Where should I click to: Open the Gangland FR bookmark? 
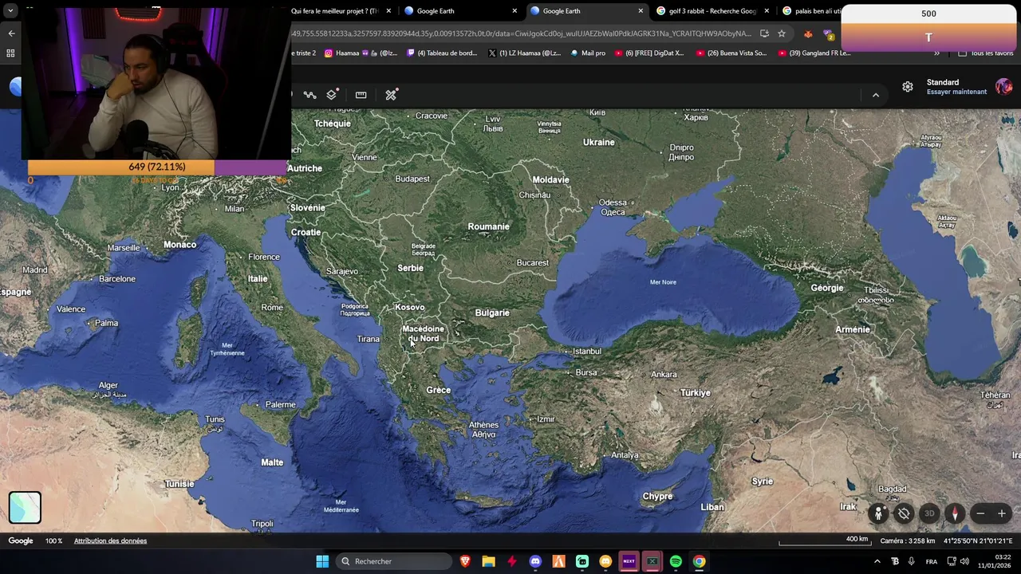point(814,53)
